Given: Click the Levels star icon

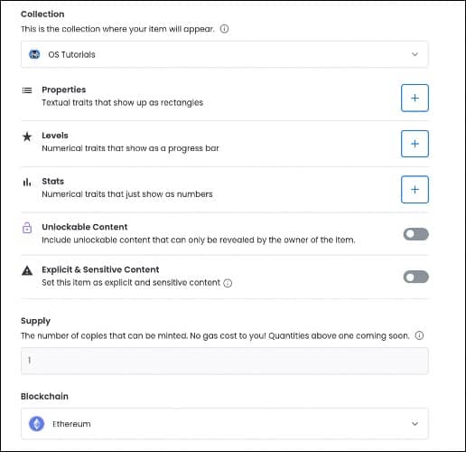Looking at the screenshot, I should [x=27, y=137].
